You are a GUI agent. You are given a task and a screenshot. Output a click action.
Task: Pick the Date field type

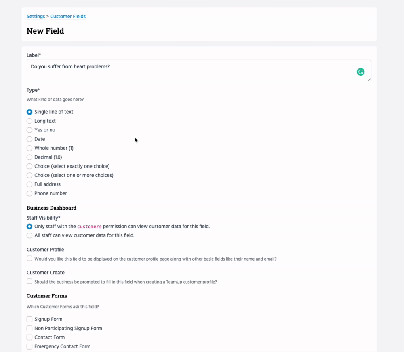29,139
